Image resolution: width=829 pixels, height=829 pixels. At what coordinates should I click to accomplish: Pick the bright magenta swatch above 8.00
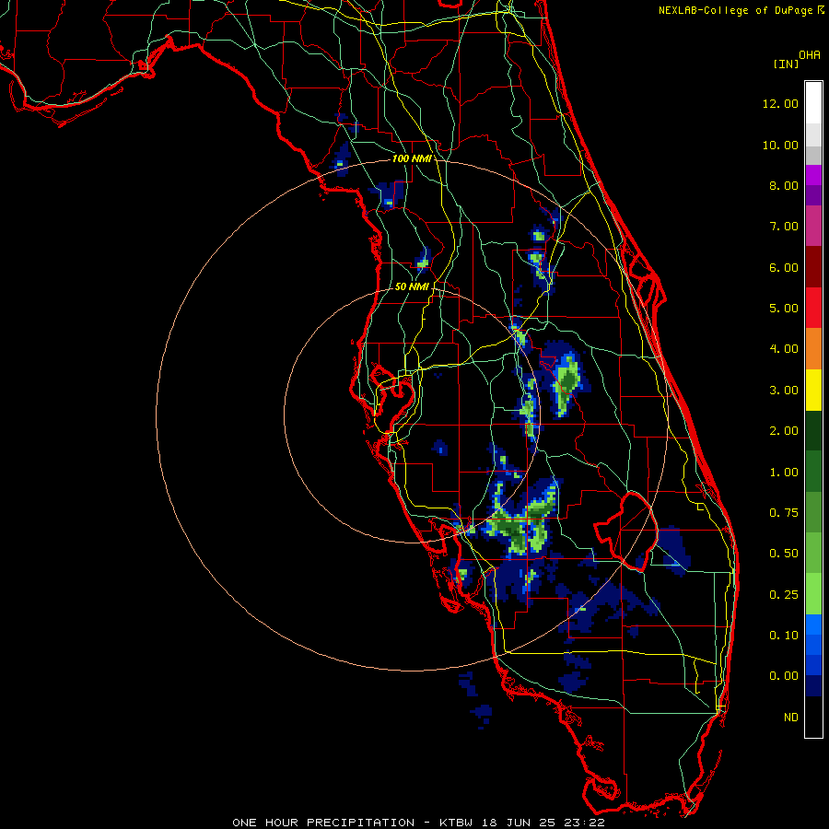(813, 175)
